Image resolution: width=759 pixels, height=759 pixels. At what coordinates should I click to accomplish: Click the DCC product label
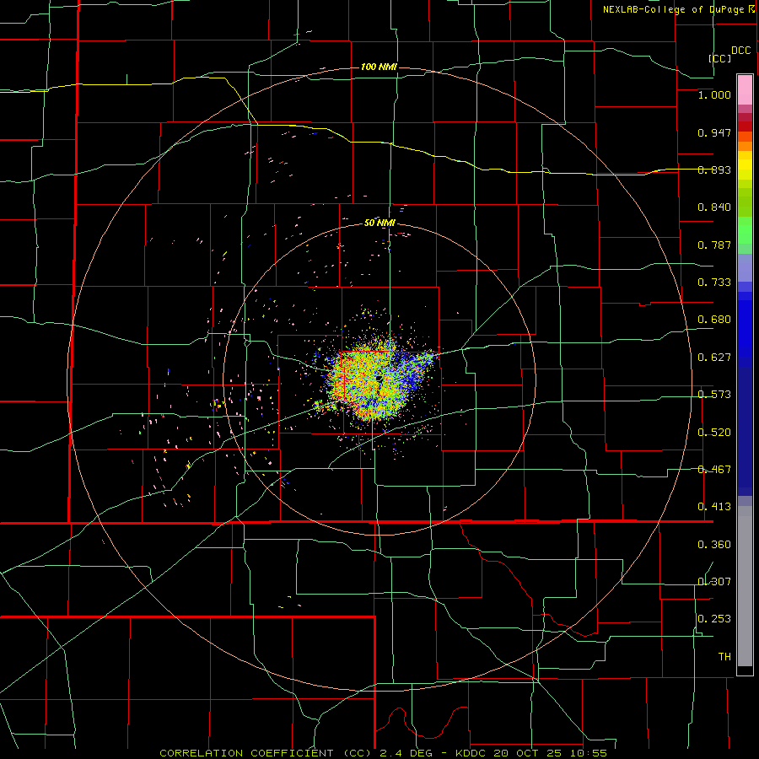click(740, 50)
